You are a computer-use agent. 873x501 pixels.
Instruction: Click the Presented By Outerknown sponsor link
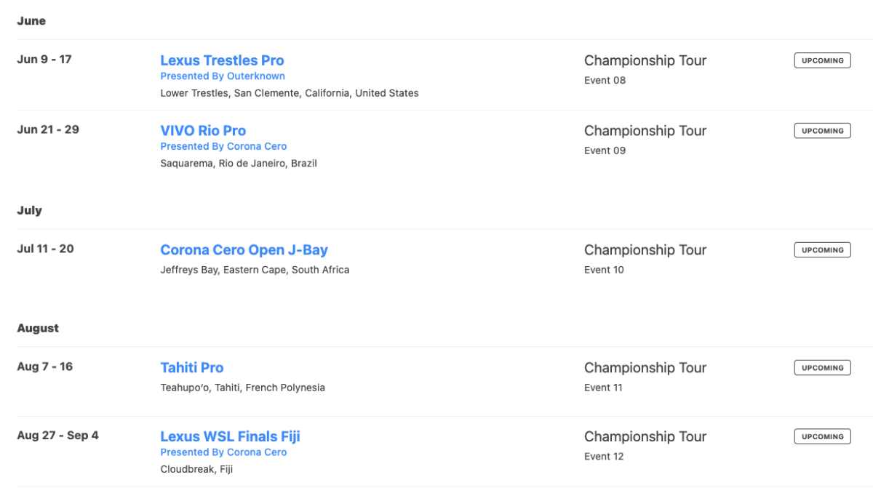coord(223,76)
